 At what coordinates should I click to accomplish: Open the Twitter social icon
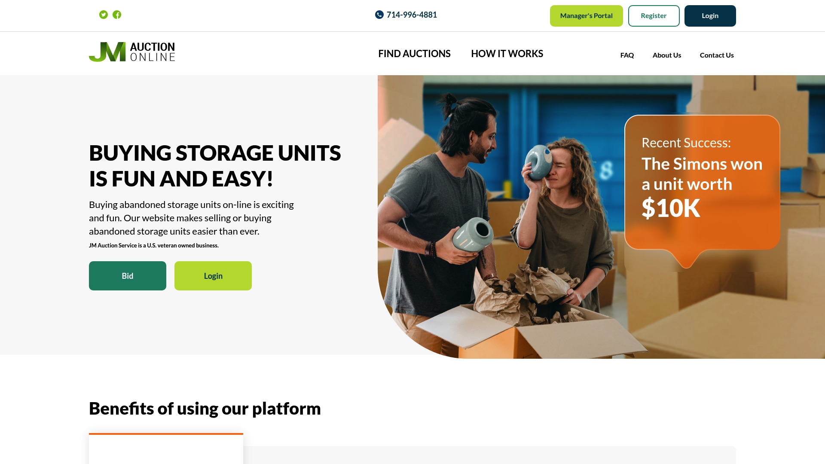pyautogui.click(x=104, y=15)
